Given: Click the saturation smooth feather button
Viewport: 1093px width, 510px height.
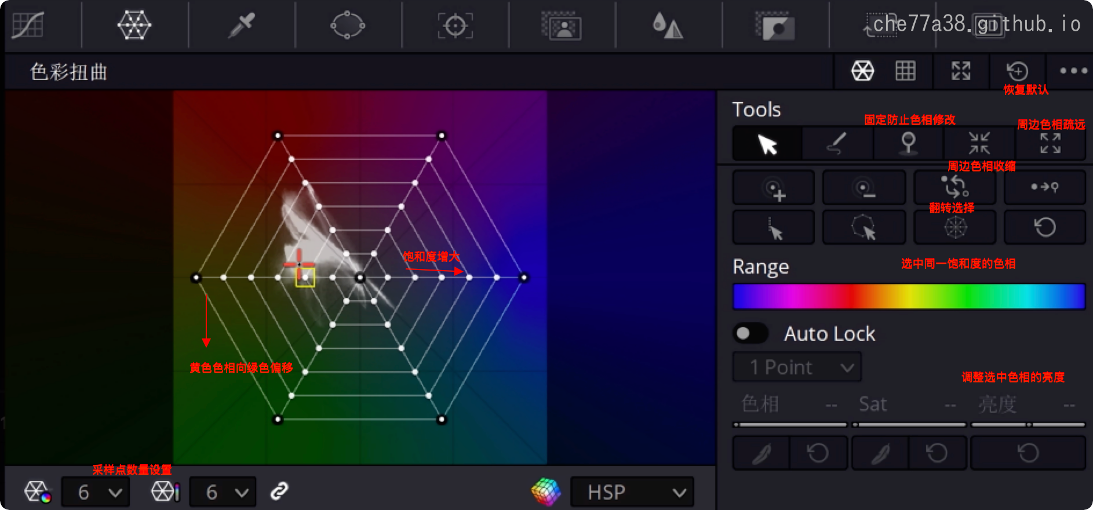Looking at the screenshot, I should (880, 453).
